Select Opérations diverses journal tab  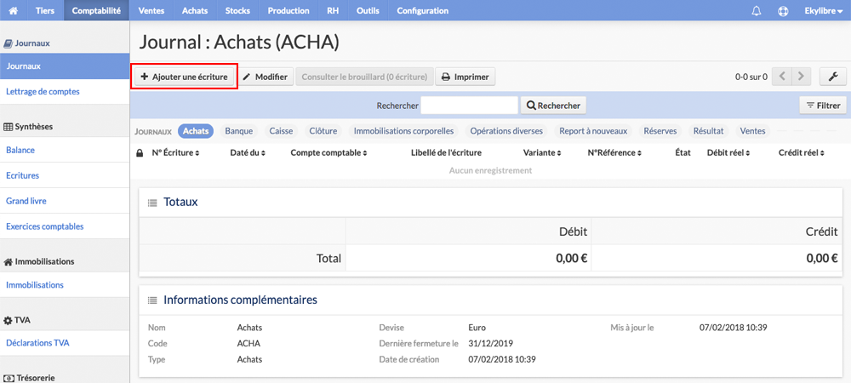click(x=506, y=131)
